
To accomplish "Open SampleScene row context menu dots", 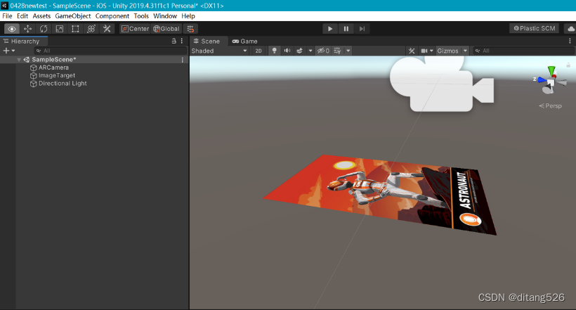I will 182,60.
